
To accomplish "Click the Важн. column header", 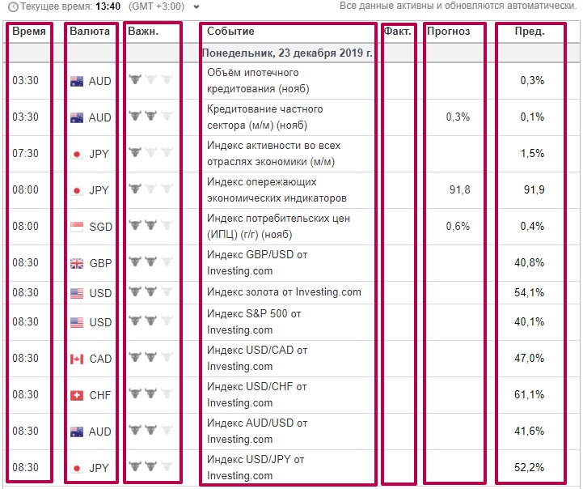I will [x=143, y=32].
